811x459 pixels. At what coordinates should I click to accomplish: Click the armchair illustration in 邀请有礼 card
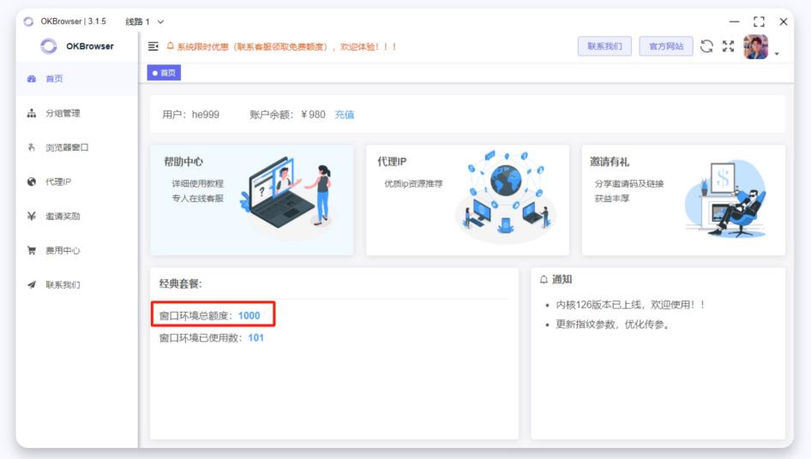(x=726, y=199)
